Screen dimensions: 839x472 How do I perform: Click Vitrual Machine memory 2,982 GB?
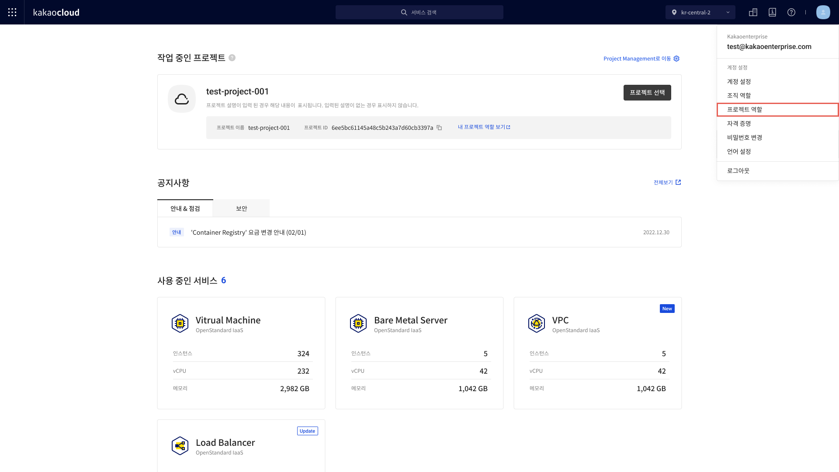(295, 389)
